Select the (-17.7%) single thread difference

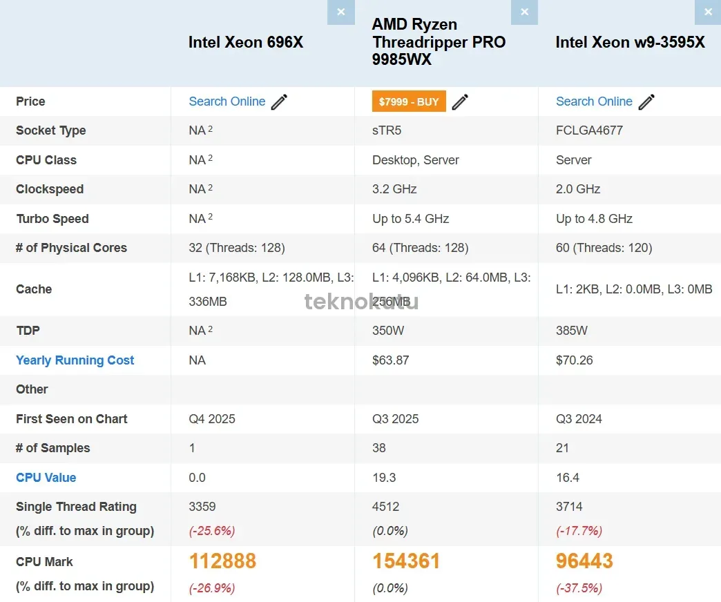(x=579, y=531)
